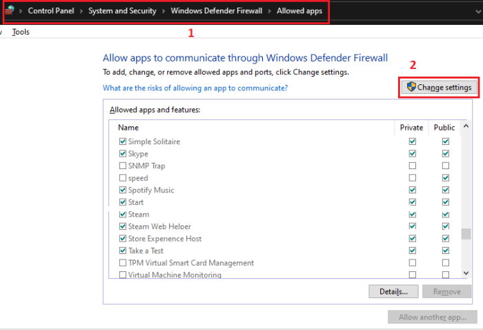Toggle Private checkbox for speed

point(413,178)
